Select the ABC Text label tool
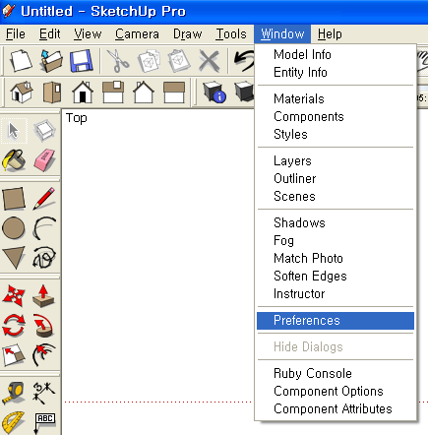428x435 pixels. pyautogui.click(x=44, y=422)
